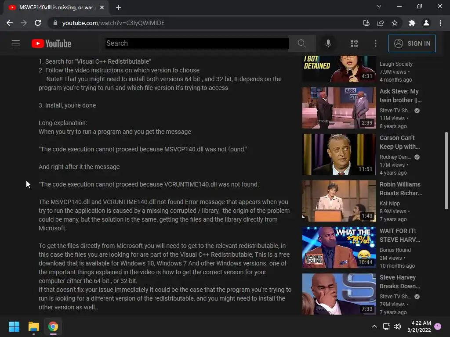Open the Ask Steve twin brother thumbnail
Viewport: 450px width, 337px height.
(x=339, y=108)
